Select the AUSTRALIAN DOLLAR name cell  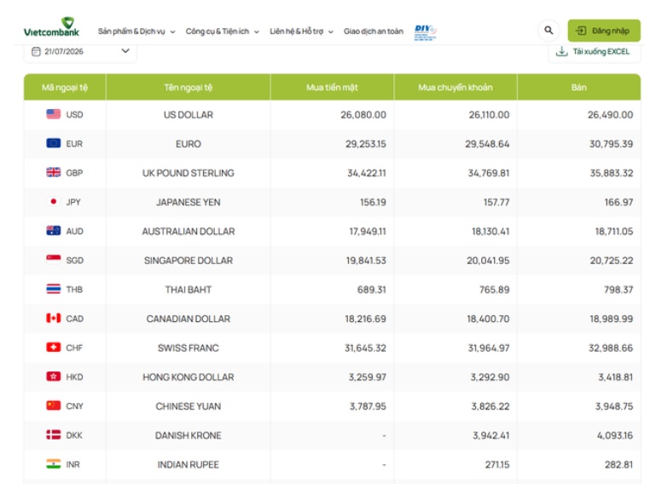click(189, 231)
